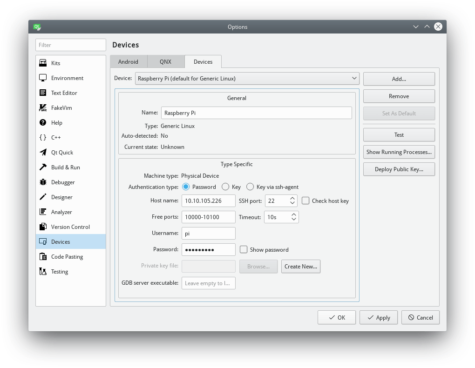The width and height of the screenshot is (475, 368).
Task: Click the Timeout value field
Action: click(x=277, y=217)
